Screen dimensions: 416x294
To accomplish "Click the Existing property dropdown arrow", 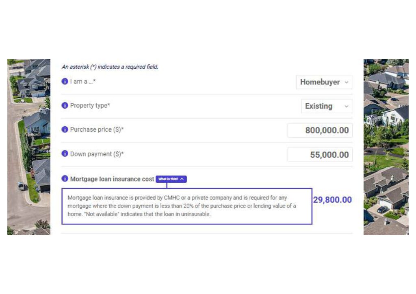I will (347, 106).
